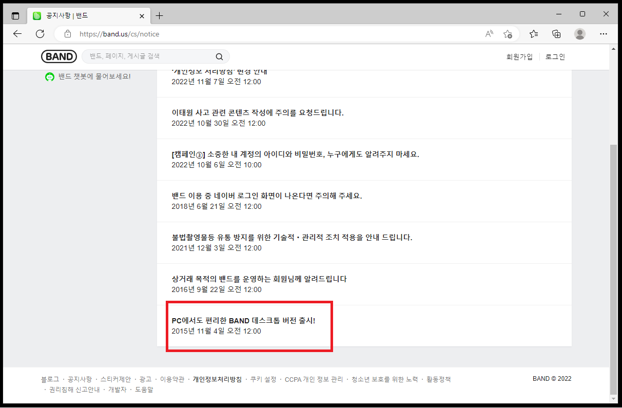Click the address bar URL

click(120, 34)
